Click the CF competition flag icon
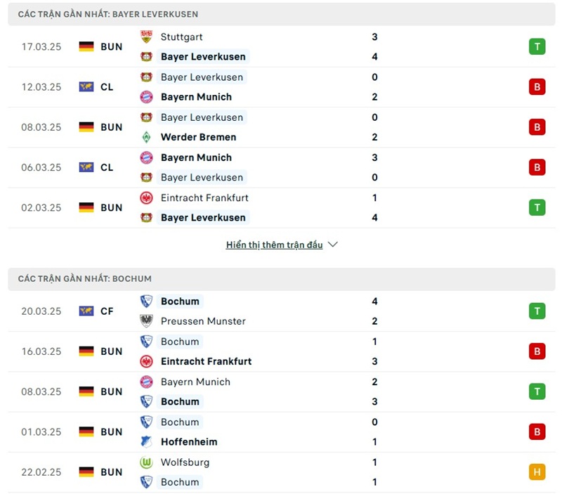This screenshot has height=494, width=562. (x=86, y=311)
